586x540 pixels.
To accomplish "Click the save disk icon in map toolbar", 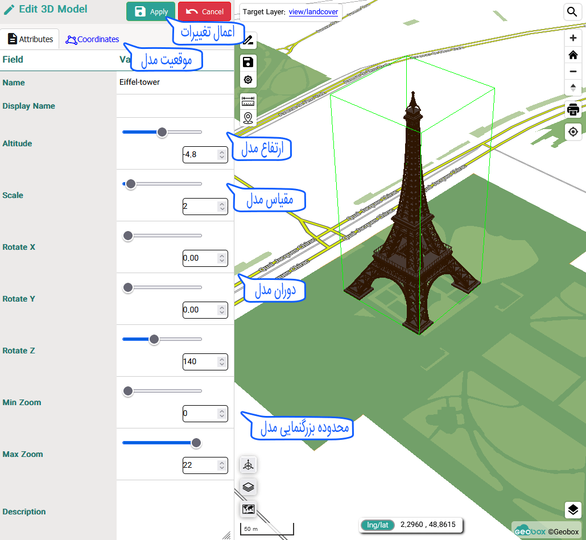I will (x=248, y=63).
